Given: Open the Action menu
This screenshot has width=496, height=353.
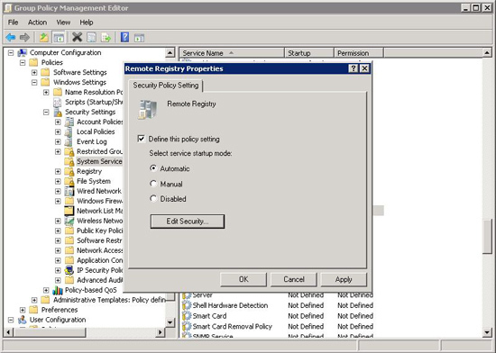Looking at the screenshot, I should point(37,23).
